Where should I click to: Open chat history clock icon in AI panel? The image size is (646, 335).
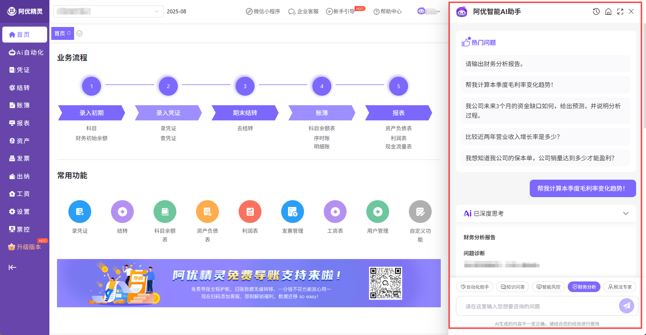click(x=596, y=11)
